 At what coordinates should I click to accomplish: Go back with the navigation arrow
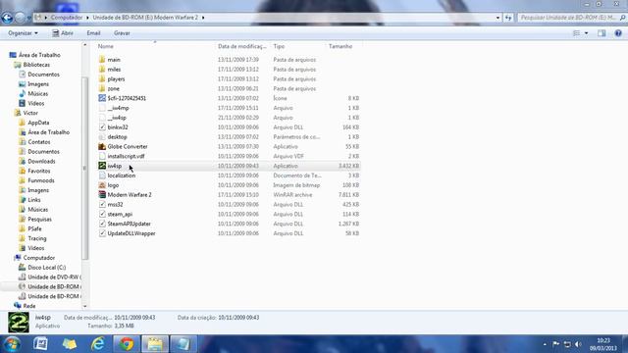pyautogui.click(x=7, y=18)
